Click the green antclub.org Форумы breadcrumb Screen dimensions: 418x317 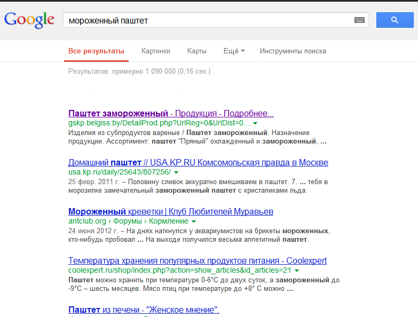[128, 221]
